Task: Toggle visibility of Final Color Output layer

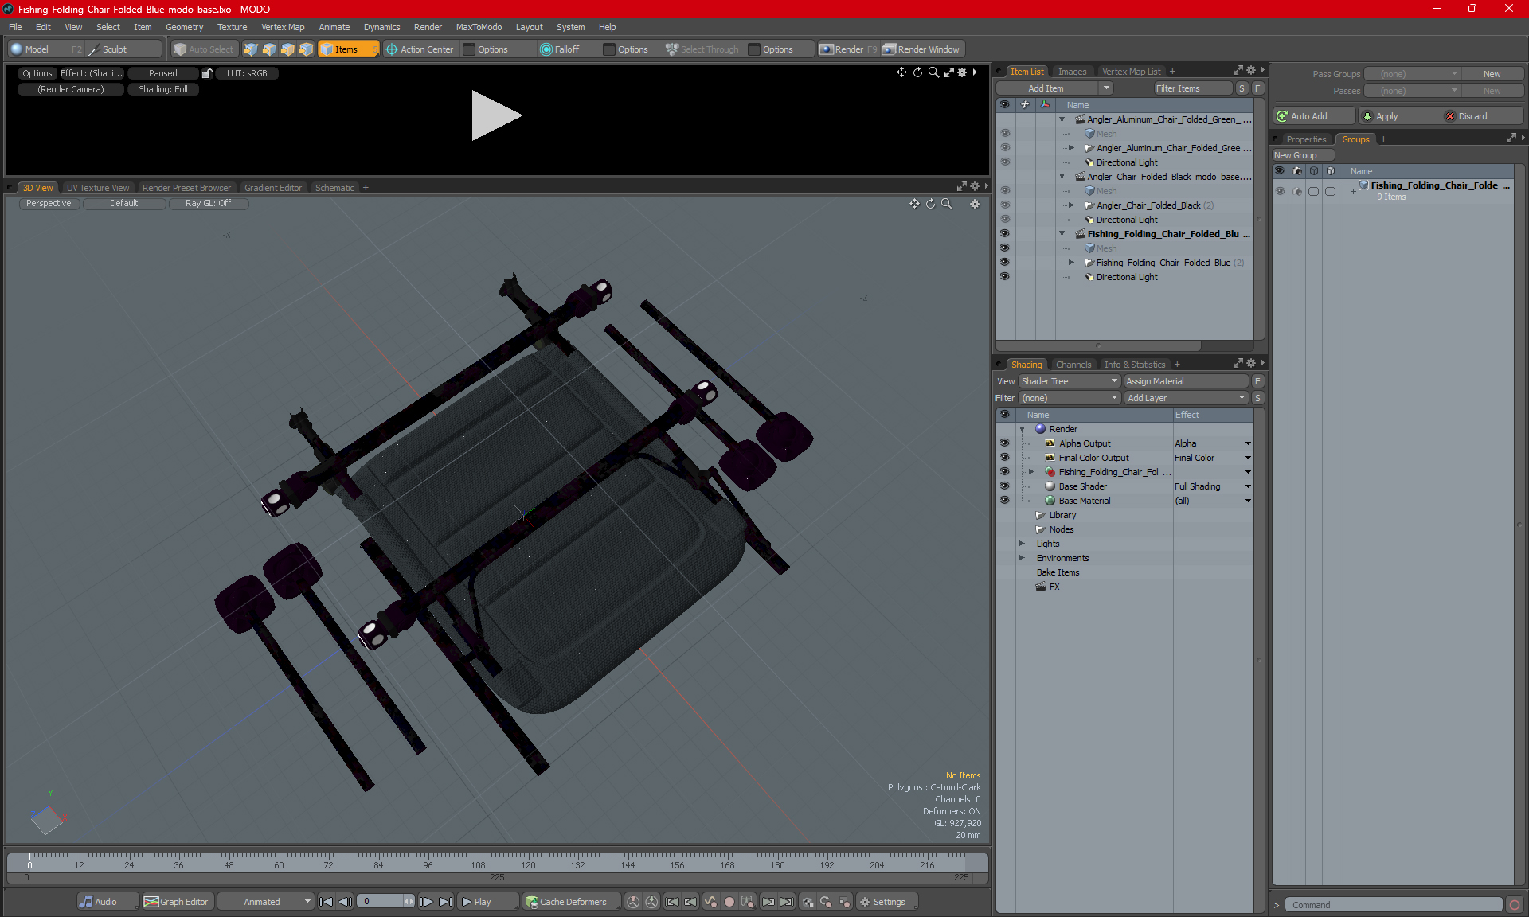Action: [x=1004, y=458]
